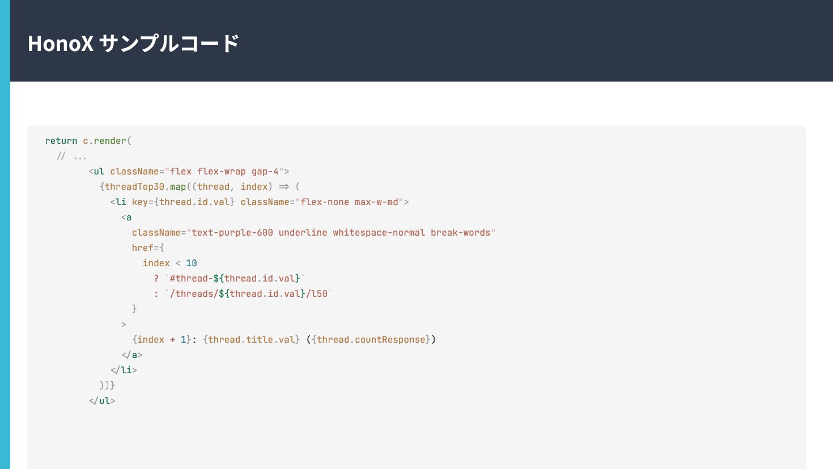Screen dimensions: 833x469
Task: Click the return keyword in code
Action: [x=61, y=141]
